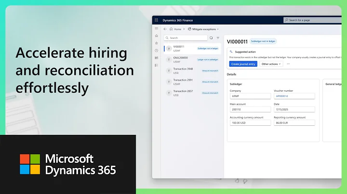347x194 pixels.
Task: Open the Other actions dropdown
Action: click(271, 64)
